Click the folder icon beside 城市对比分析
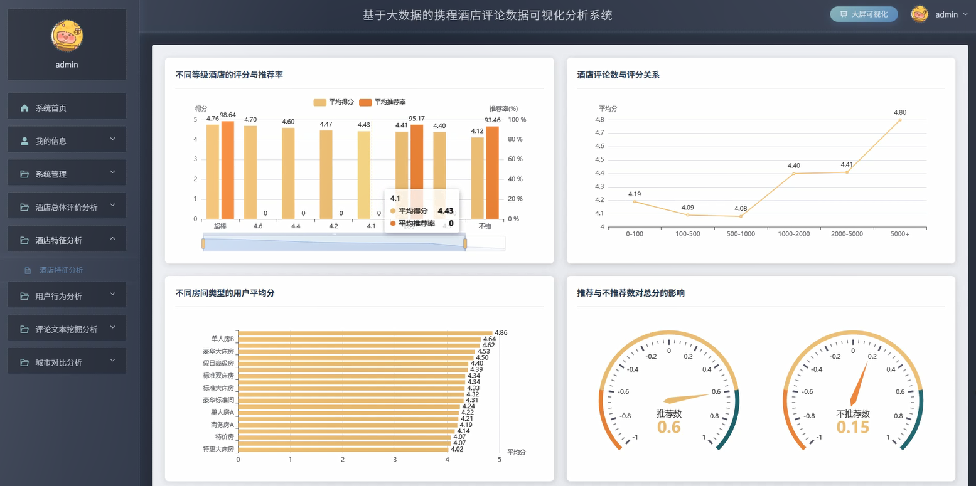This screenshot has height=486, width=976. pyautogui.click(x=24, y=362)
